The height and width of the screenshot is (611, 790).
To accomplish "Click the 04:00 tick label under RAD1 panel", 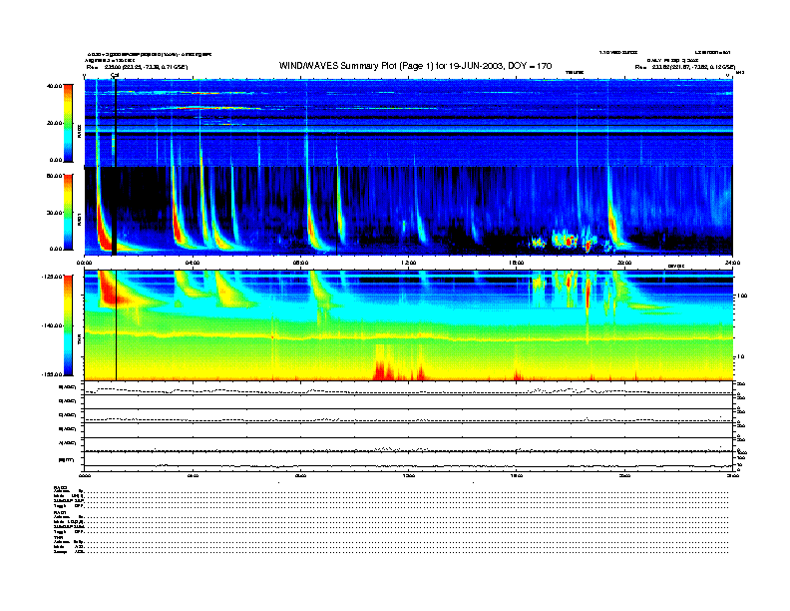I will (193, 263).
